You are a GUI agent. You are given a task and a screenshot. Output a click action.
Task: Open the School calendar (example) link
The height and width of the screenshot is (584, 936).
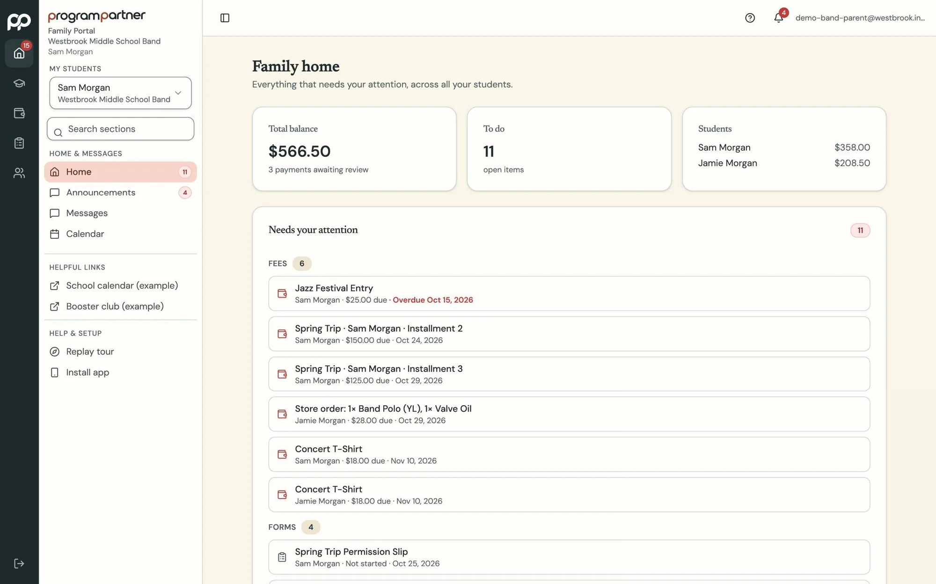[120, 285]
